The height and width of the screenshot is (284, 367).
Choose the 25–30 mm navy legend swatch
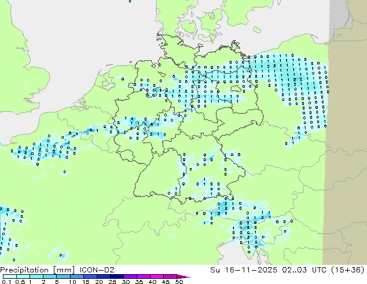tap(117, 276)
